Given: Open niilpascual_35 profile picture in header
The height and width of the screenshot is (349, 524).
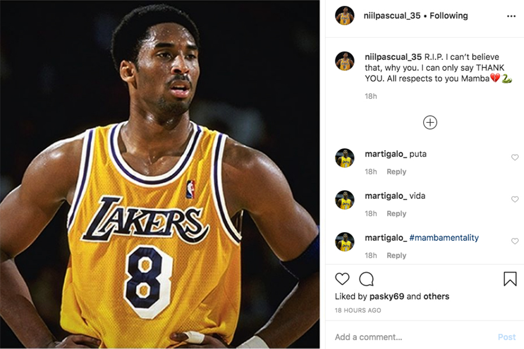Looking at the screenshot, I should [345, 16].
